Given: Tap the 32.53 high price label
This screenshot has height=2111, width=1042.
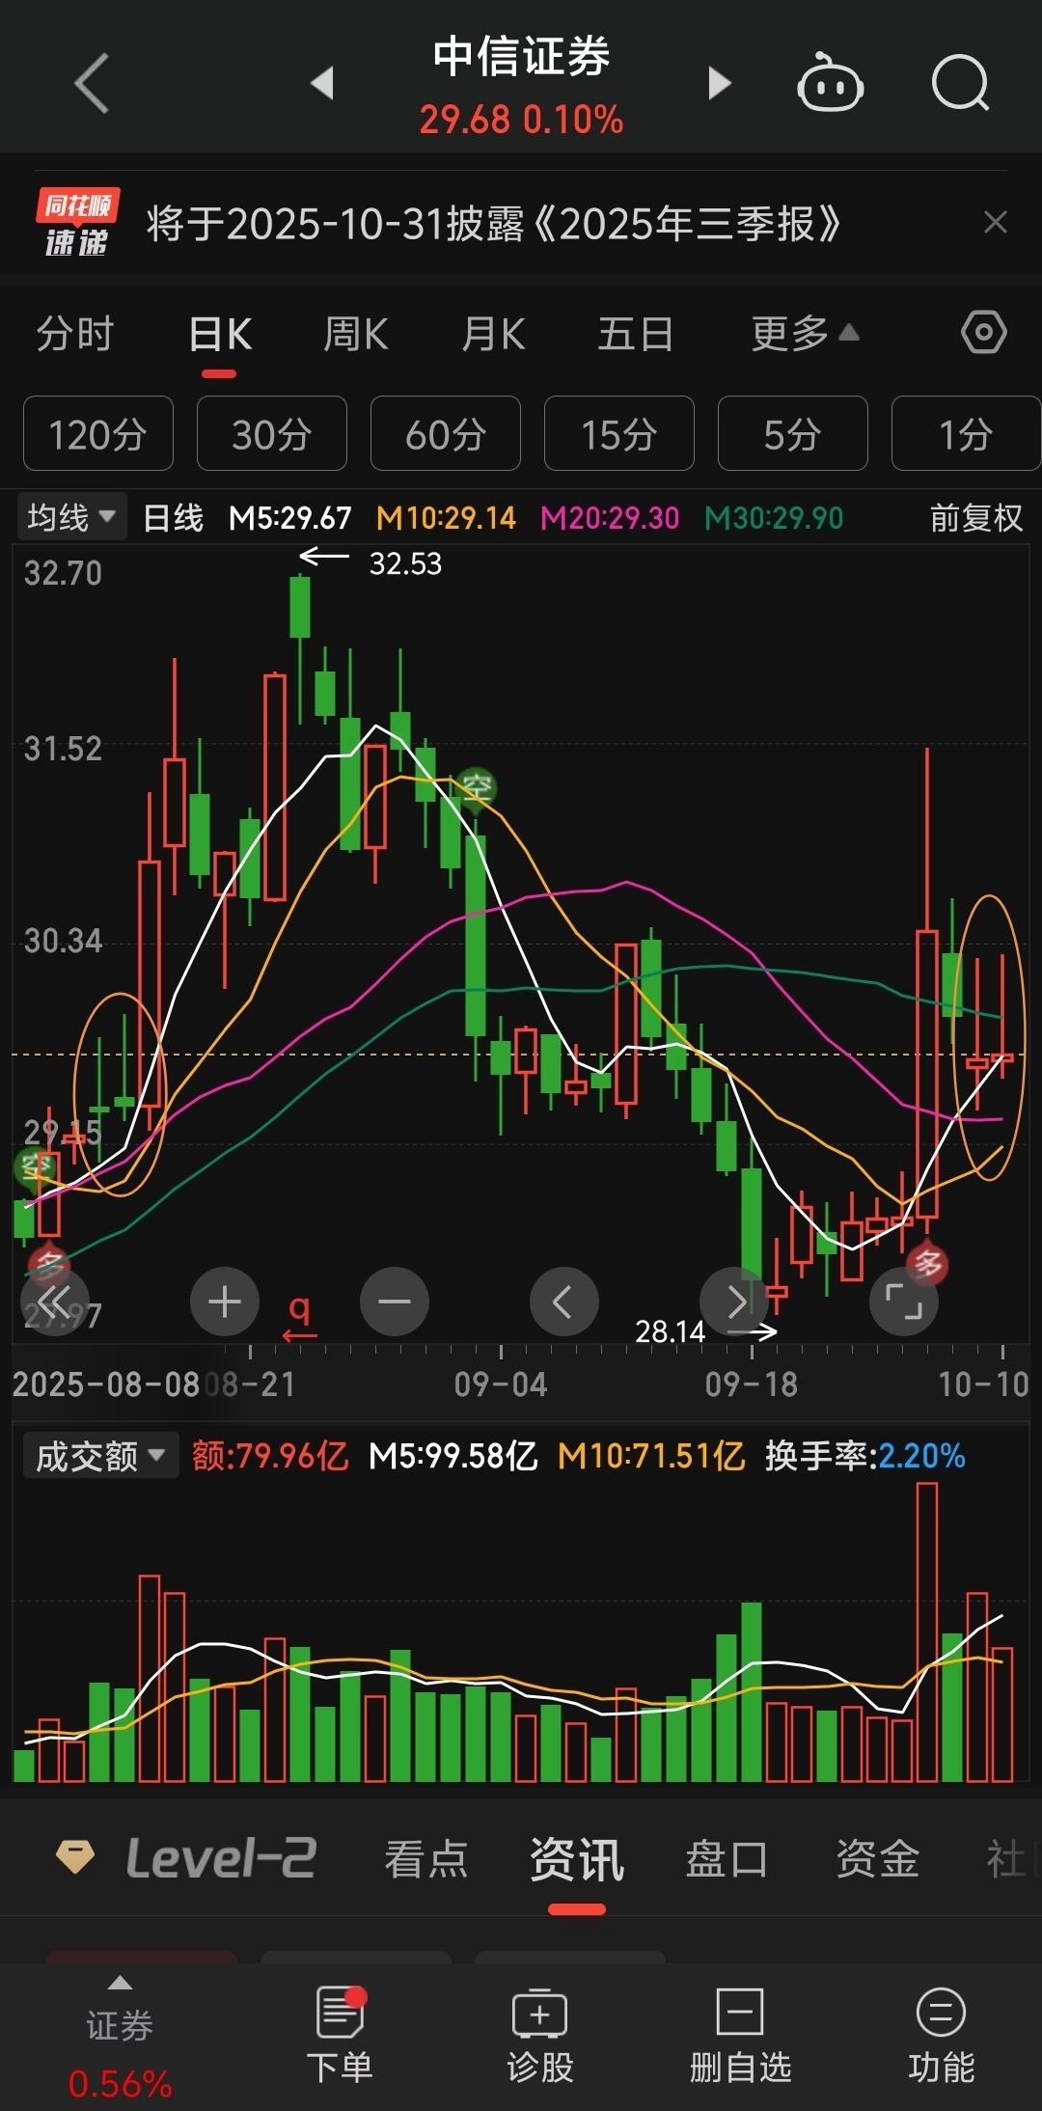Looking at the screenshot, I should (x=405, y=563).
